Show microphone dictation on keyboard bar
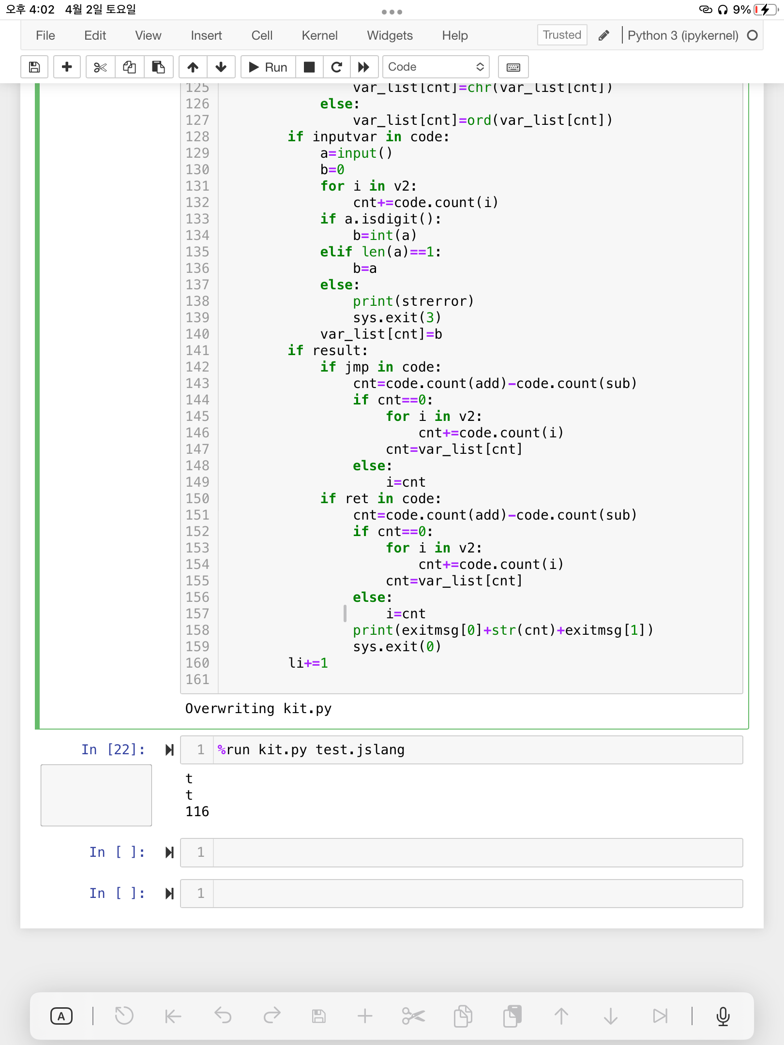Image resolution: width=784 pixels, height=1045 pixels. [723, 1016]
